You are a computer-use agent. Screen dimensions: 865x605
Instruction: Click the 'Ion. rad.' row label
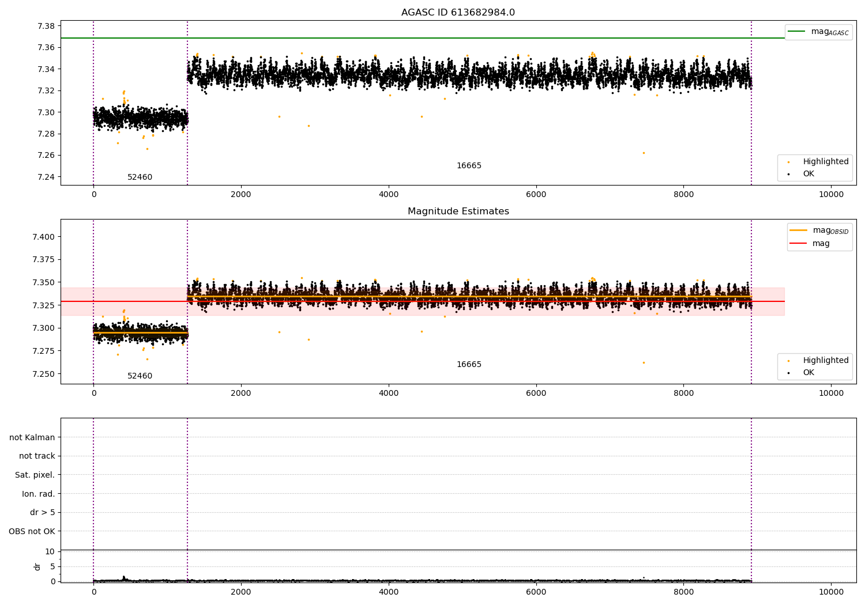[x=39, y=494]
